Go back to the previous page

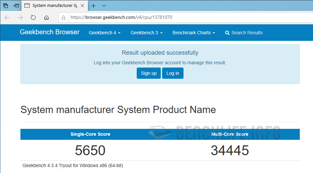[x=7, y=17]
